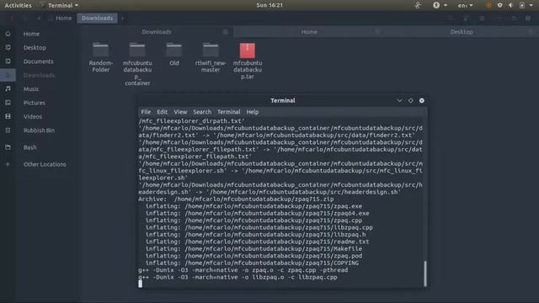Open Rubbish Bin in the sidebar
Image resolution: width=539 pixels, height=303 pixels.
click(39, 130)
